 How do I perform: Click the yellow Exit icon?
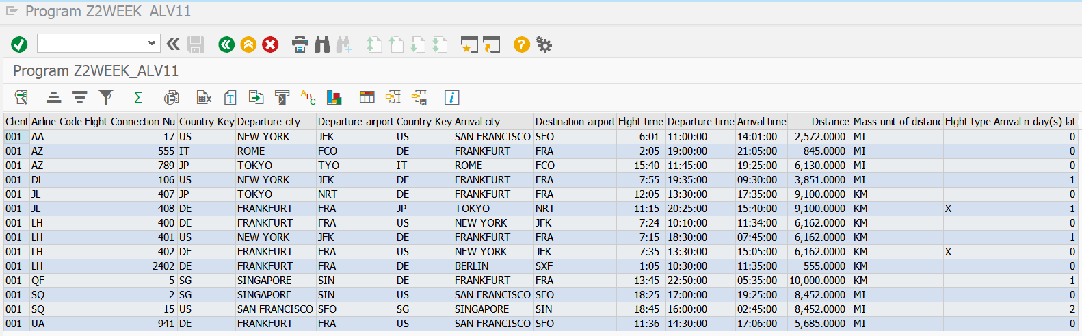pos(248,44)
